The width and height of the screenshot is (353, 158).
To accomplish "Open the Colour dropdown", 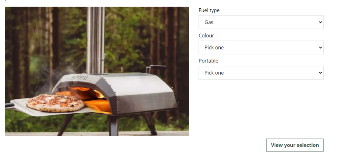I will [261, 47].
